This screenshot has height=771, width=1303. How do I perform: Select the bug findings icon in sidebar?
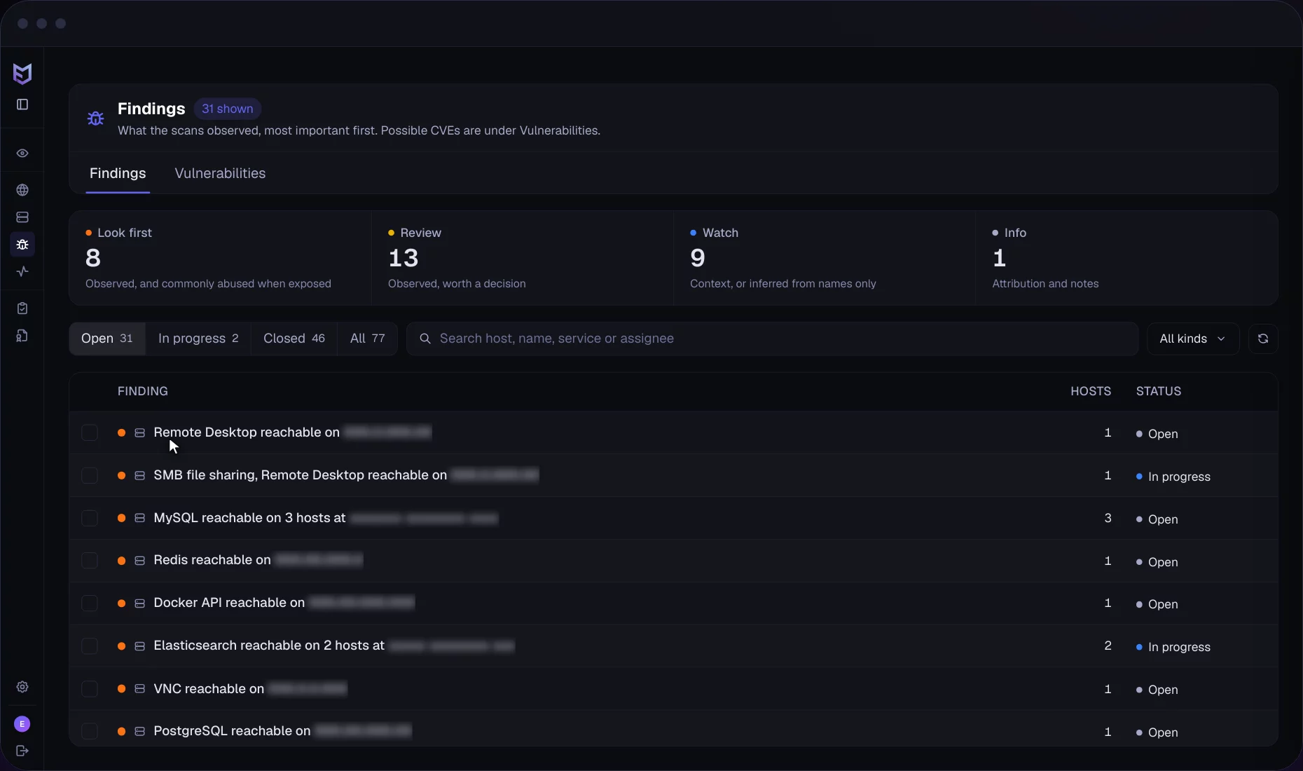point(22,245)
